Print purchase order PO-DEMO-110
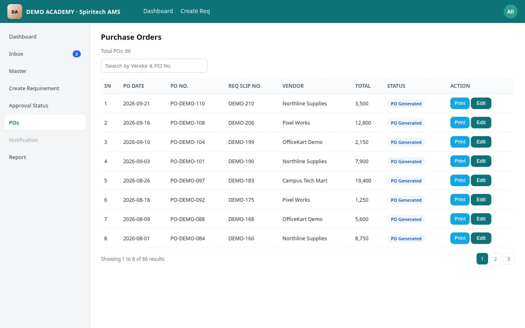The image size is (525, 328). coord(460,103)
